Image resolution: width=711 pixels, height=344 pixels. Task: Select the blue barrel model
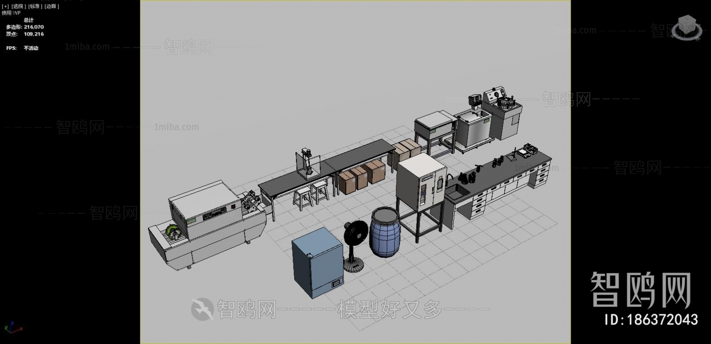[385, 232]
